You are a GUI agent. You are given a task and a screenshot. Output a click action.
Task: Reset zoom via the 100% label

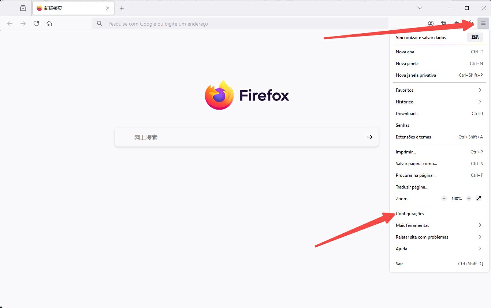pos(457,198)
